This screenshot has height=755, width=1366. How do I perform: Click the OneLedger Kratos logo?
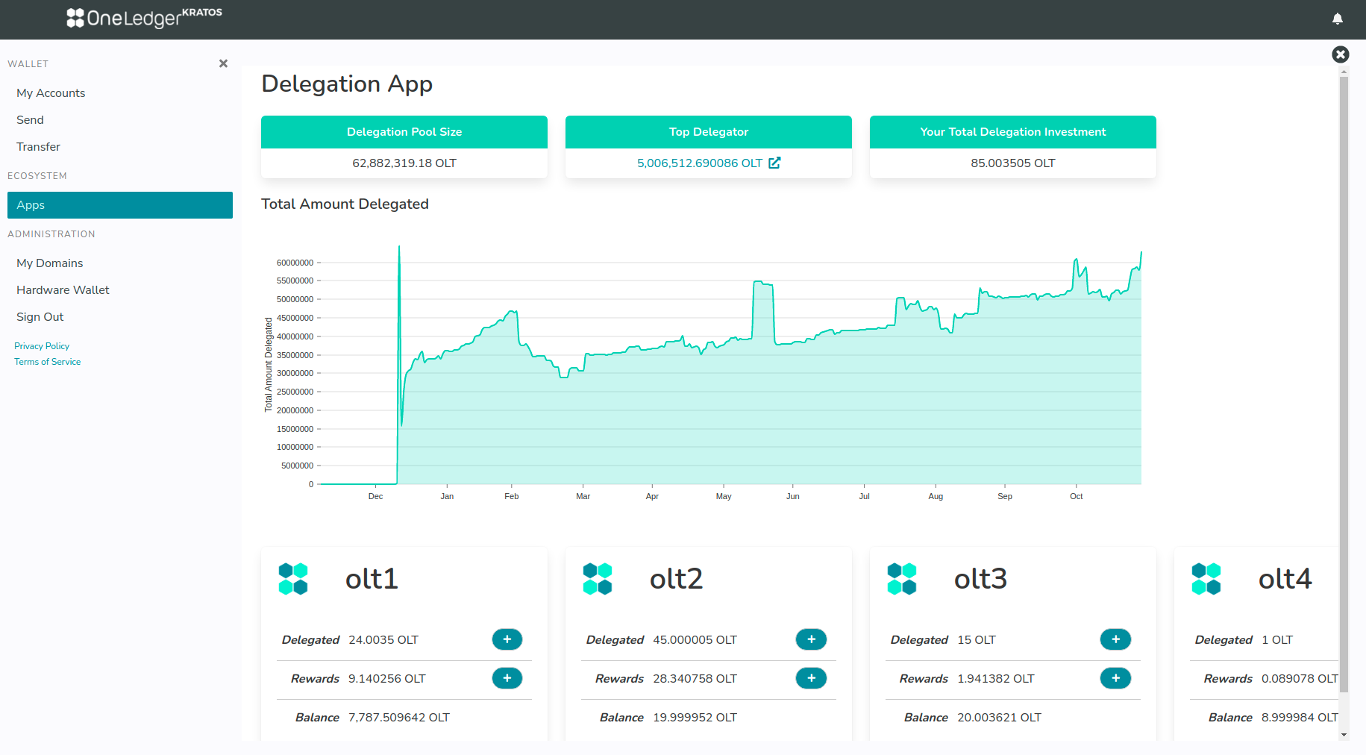click(x=144, y=18)
